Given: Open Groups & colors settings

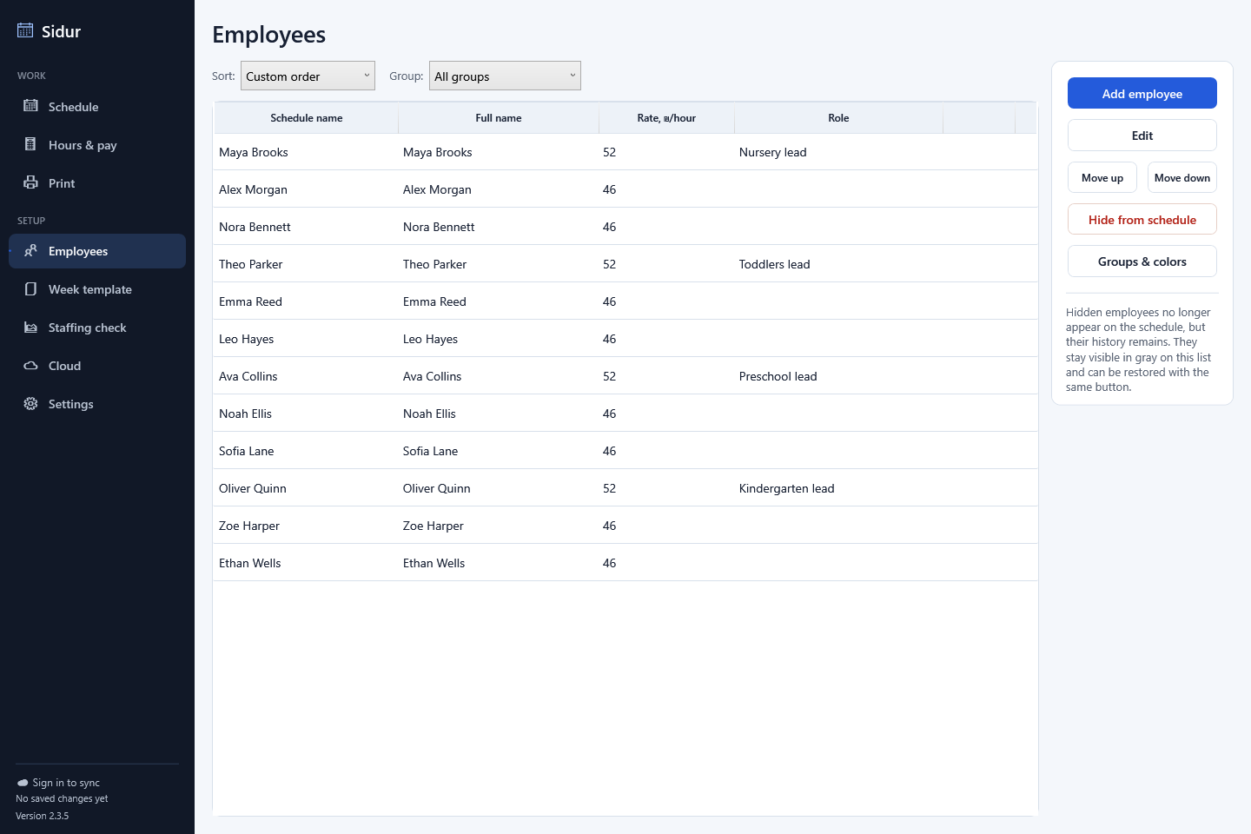Looking at the screenshot, I should pos(1142,261).
